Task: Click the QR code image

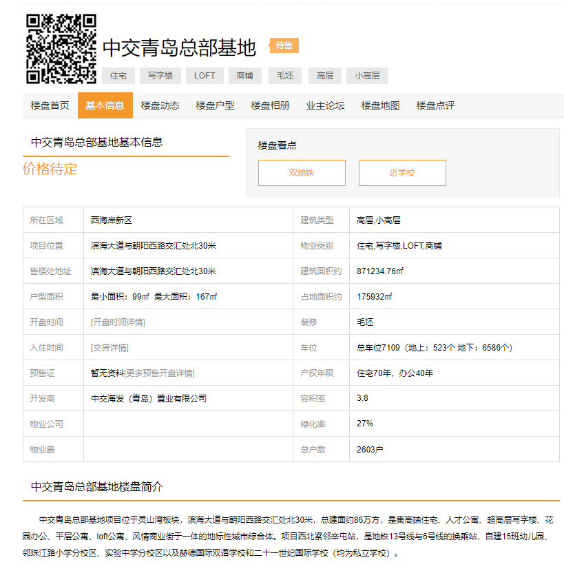Action: point(61,49)
